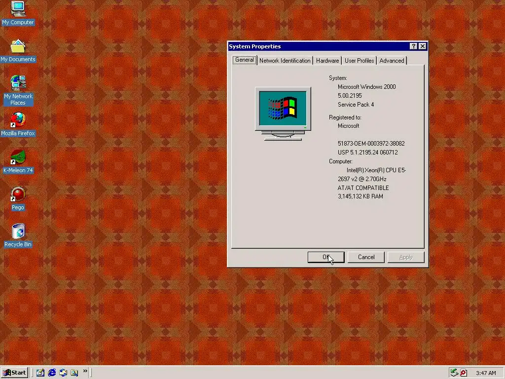Click the Windows monitor logo image

pos(283,114)
